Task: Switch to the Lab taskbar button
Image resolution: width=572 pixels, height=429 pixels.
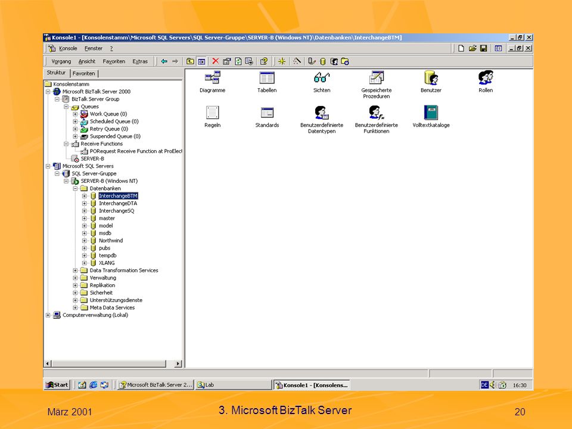Action: point(234,384)
